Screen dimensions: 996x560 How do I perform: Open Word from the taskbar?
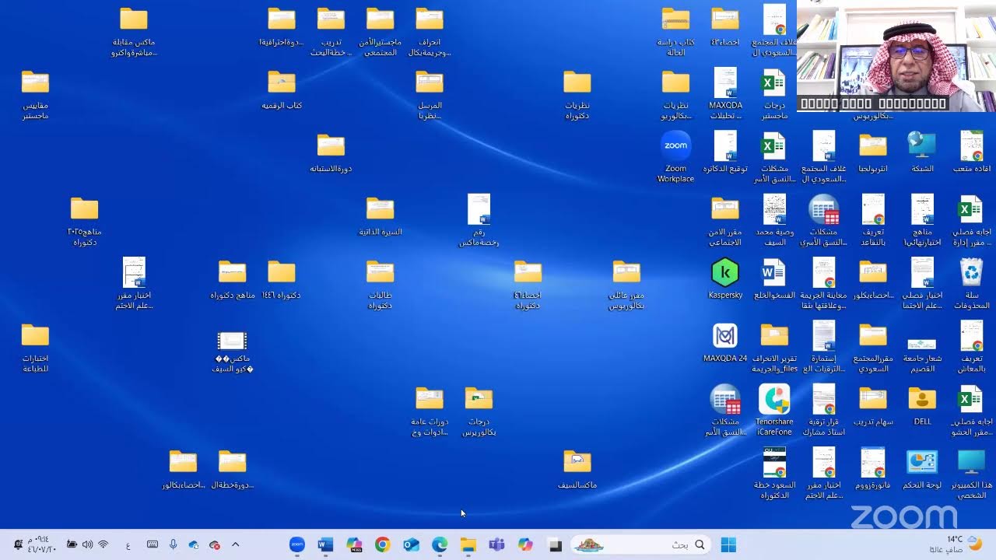(325, 544)
